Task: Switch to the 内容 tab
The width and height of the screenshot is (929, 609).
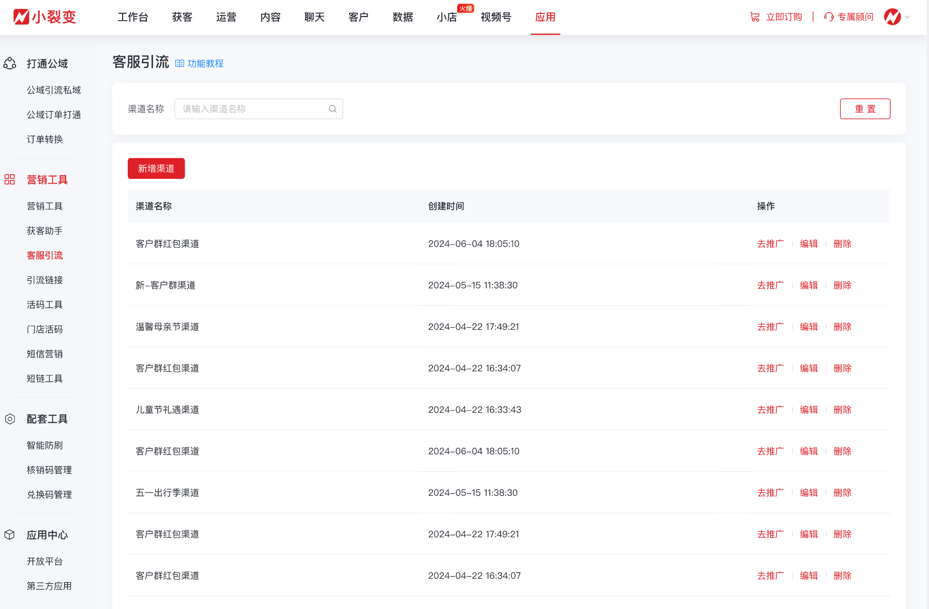Action: [271, 17]
